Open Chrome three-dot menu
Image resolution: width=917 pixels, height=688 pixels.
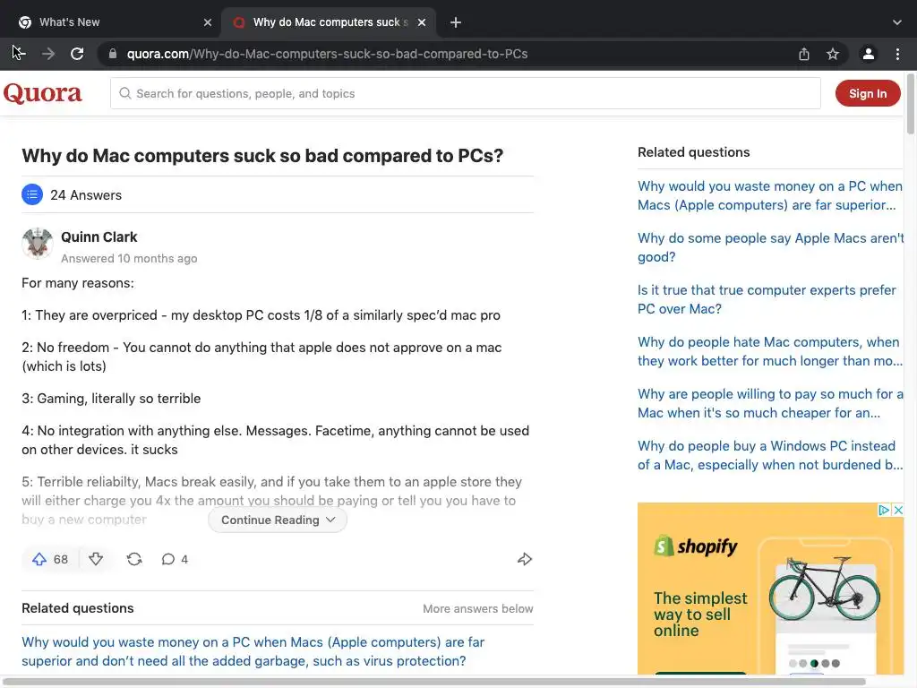tap(897, 54)
